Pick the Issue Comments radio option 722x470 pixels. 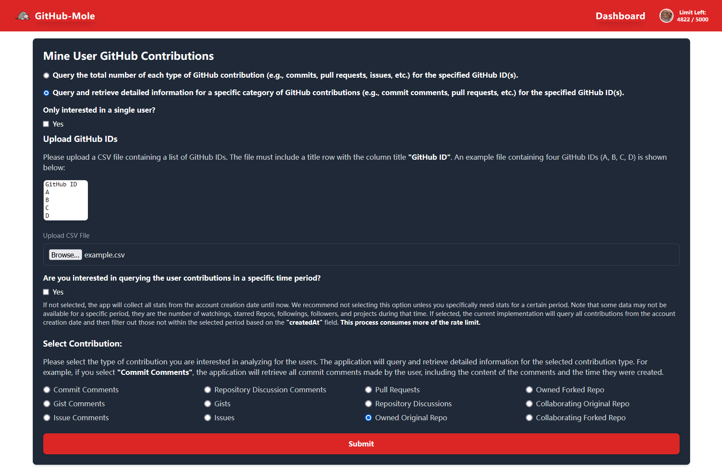click(47, 418)
